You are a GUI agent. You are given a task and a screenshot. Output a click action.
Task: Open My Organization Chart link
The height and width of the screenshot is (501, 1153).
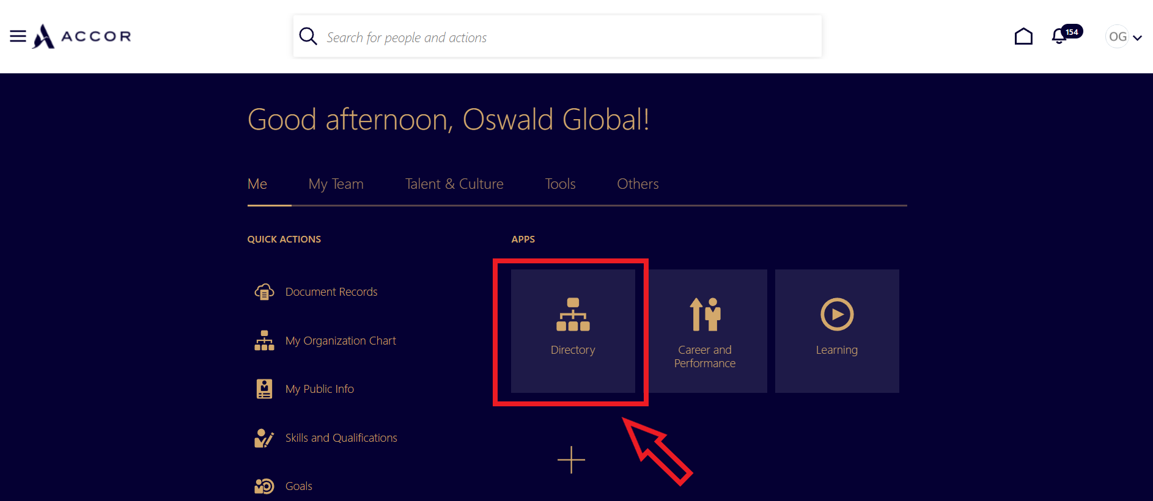pyautogui.click(x=341, y=340)
